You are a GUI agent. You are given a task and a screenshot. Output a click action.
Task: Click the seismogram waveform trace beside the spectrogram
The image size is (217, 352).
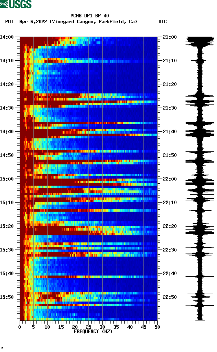click(200, 179)
